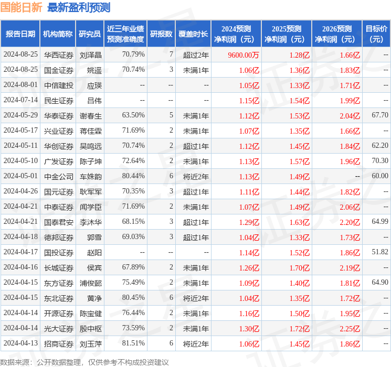The width and height of the screenshot is (391, 367).
Task: Click the 国能日新 title text
Action: point(21,7)
